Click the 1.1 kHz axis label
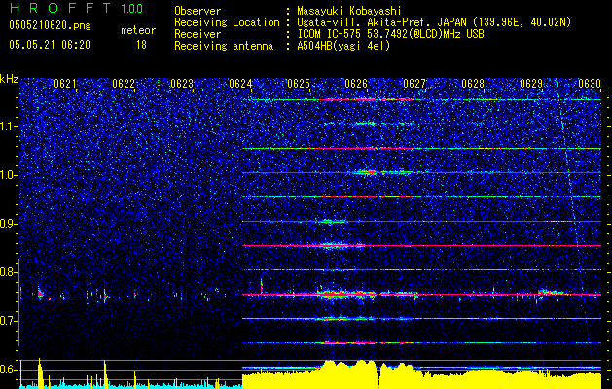The image size is (612, 389). [8, 126]
